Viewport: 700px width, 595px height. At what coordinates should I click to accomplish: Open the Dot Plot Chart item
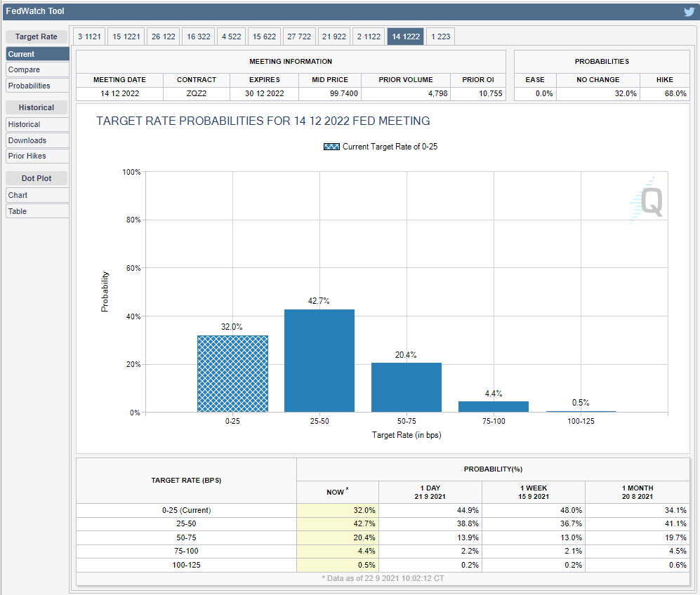[x=37, y=195]
